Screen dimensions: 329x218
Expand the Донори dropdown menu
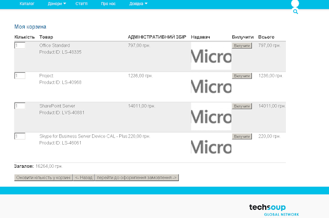[x=57, y=4]
